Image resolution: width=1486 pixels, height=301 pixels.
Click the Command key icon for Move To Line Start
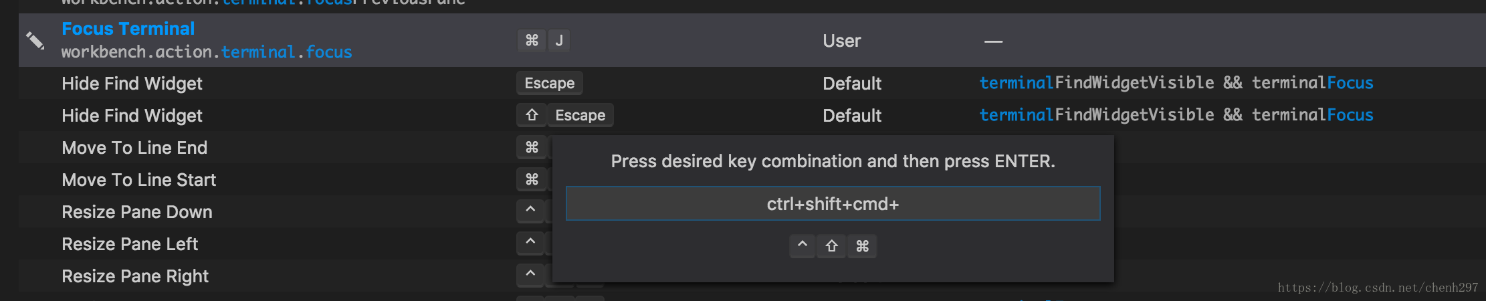click(x=532, y=179)
